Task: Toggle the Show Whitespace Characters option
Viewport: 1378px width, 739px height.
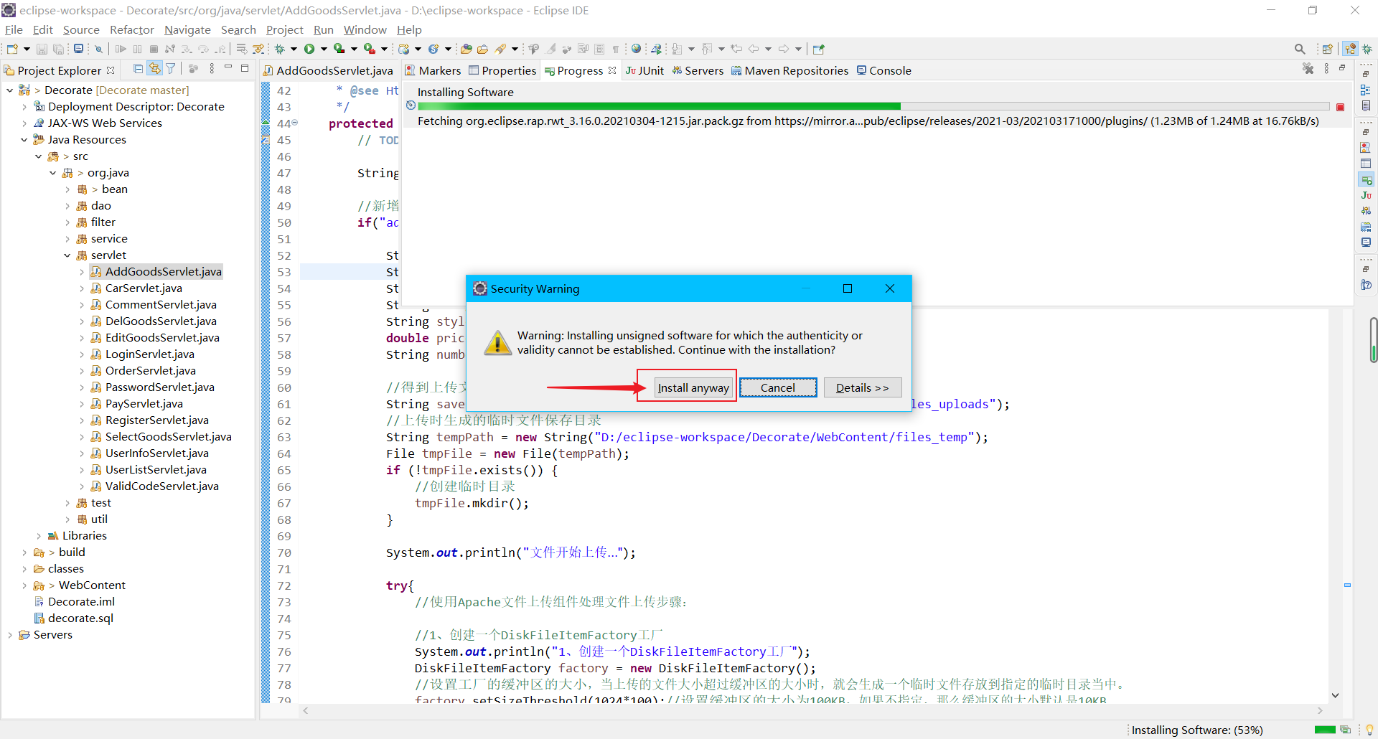Action: pyautogui.click(x=615, y=49)
